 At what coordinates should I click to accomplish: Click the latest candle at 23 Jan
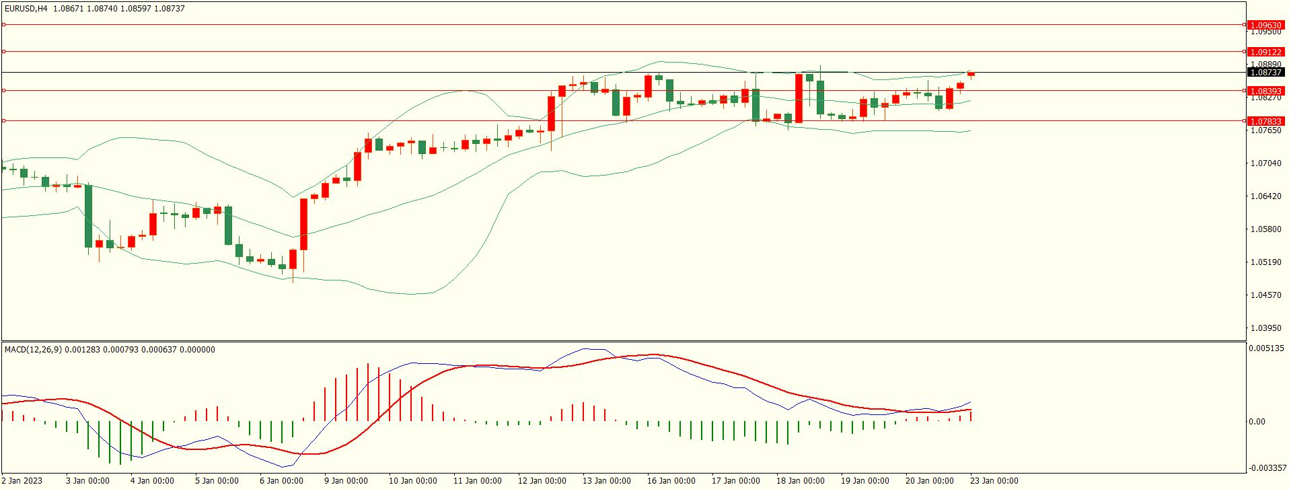tap(971, 75)
